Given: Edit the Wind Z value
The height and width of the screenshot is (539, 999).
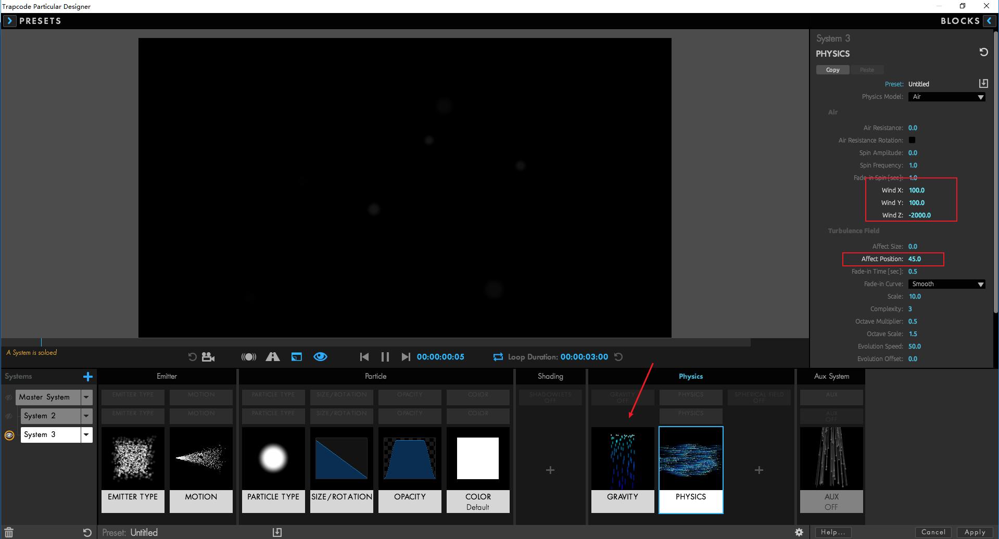Looking at the screenshot, I should (920, 215).
